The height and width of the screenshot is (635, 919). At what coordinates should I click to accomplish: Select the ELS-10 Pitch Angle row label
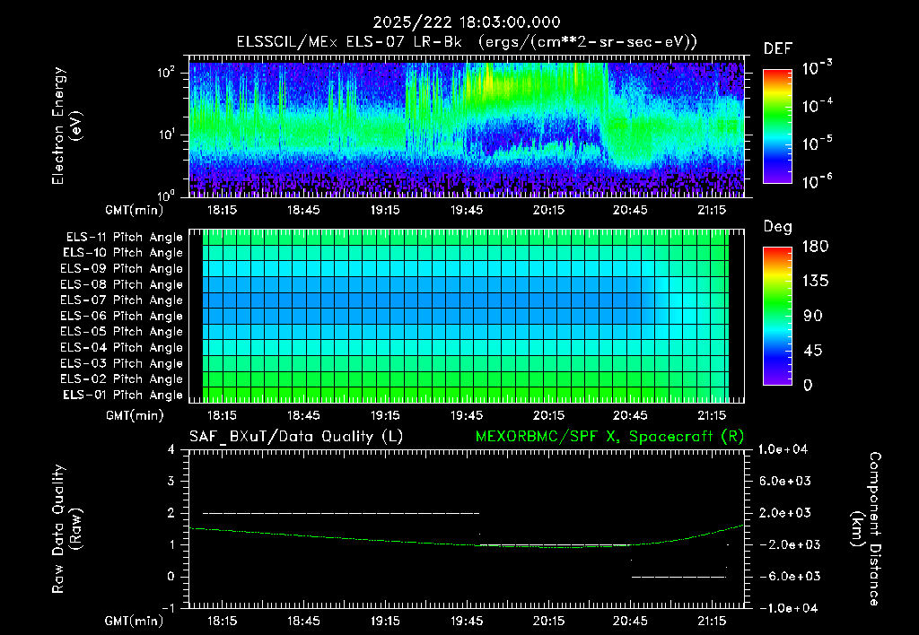coord(122,253)
